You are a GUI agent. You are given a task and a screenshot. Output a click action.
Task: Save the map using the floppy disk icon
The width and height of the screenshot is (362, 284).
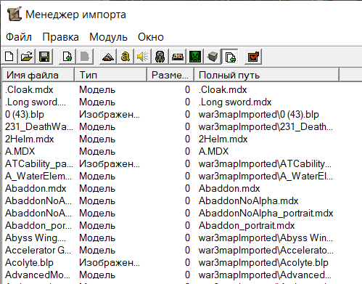tap(44, 57)
